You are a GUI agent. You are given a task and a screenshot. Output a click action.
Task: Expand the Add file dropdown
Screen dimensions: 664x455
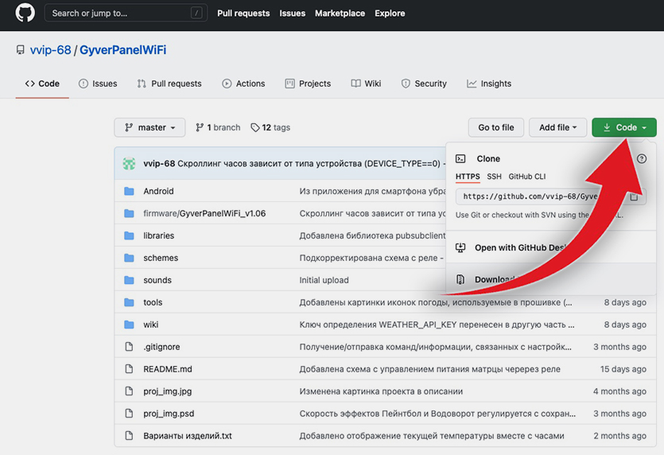(x=557, y=127)
